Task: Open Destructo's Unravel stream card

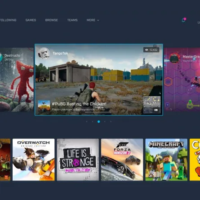Action: (x=17, y=80)
